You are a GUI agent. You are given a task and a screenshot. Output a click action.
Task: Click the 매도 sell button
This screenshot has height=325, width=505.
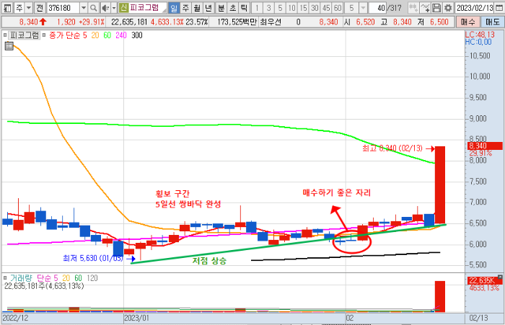(x=493, y=22)
